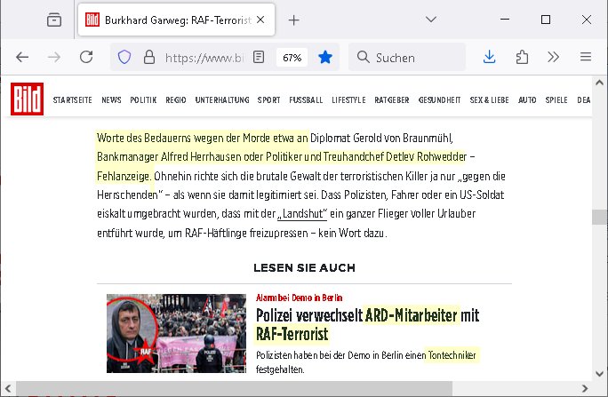608x397 pixels.
Task: Select SPIELE in the navigation
Action: [556, 100]
